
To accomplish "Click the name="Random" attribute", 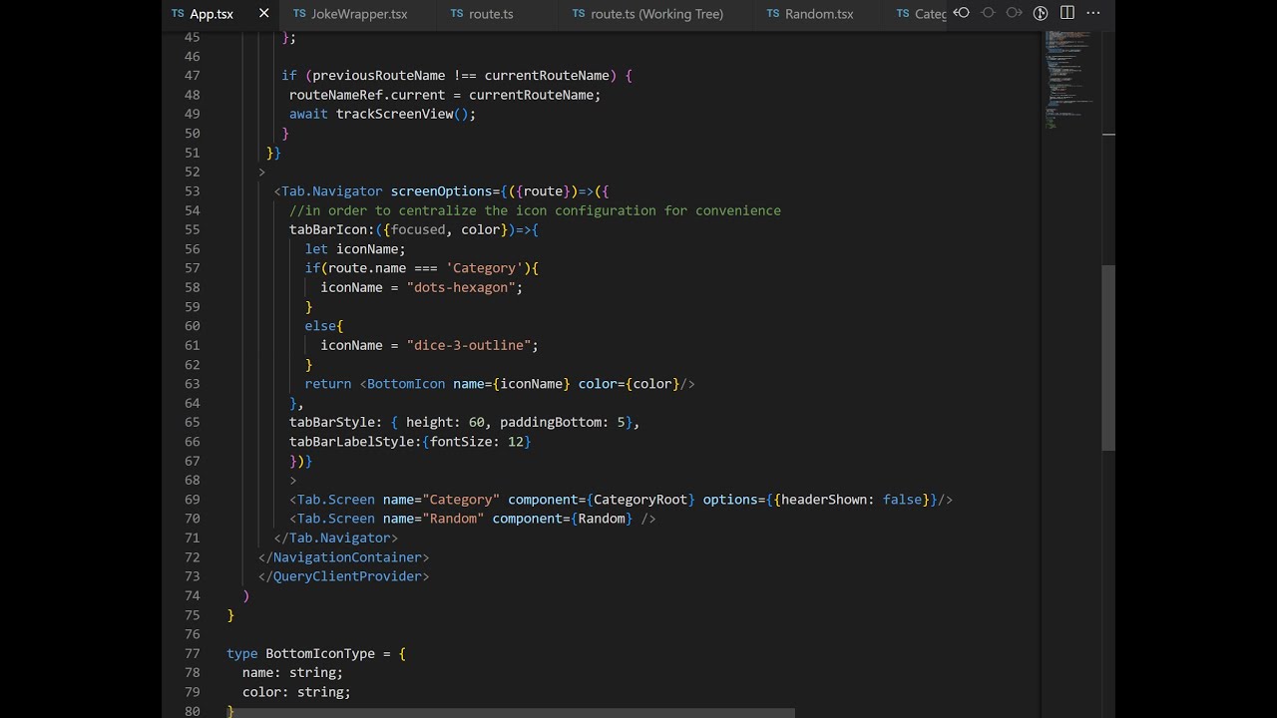I will click(433, 519).
